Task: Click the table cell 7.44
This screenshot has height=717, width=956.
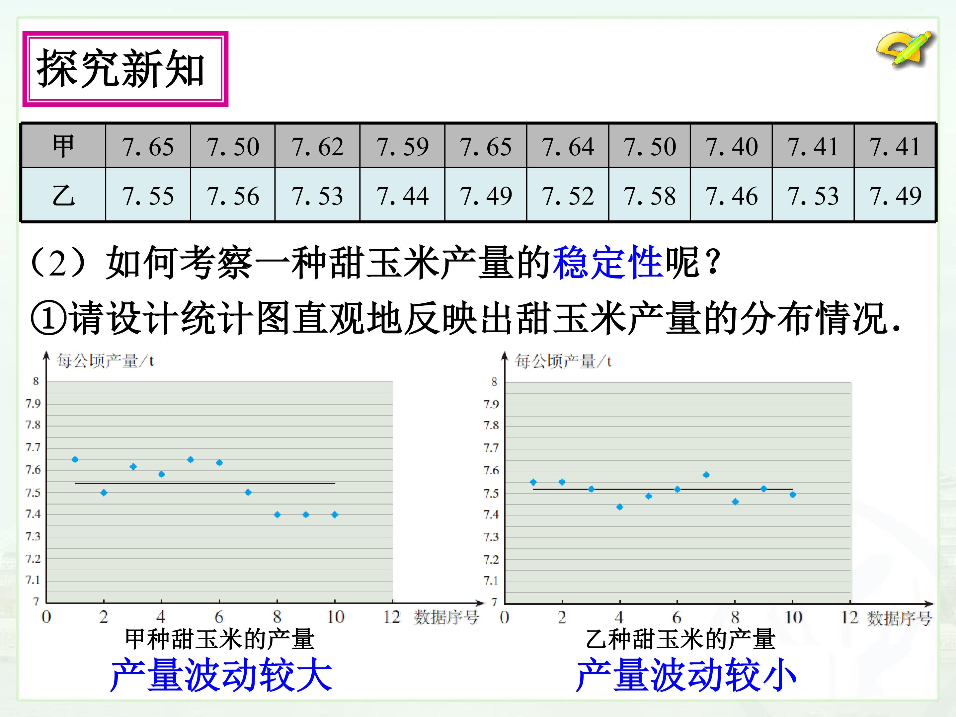Action: (402, 195)
